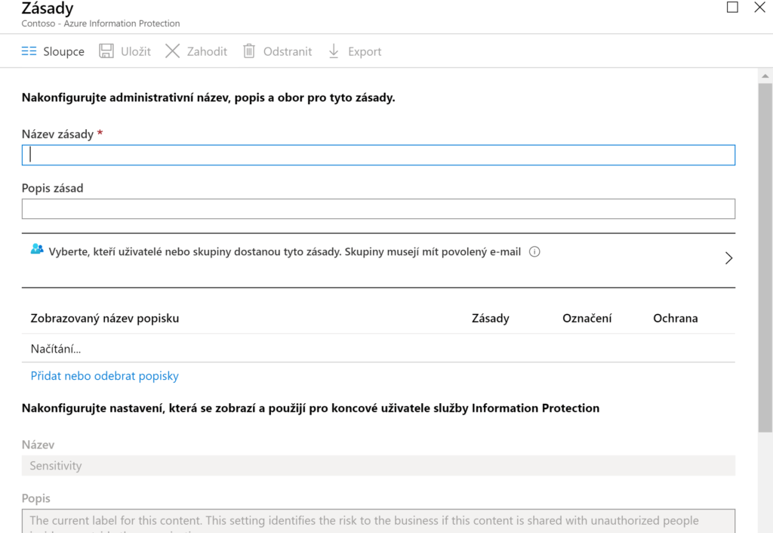Click the Sensitivity name field
This screenshot has width=773, height=533.
click(378, 466)
